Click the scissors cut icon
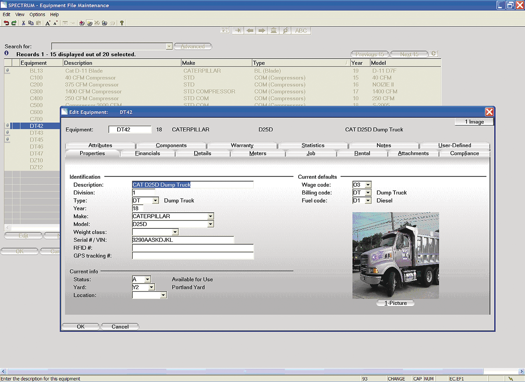 coord(23,23)
